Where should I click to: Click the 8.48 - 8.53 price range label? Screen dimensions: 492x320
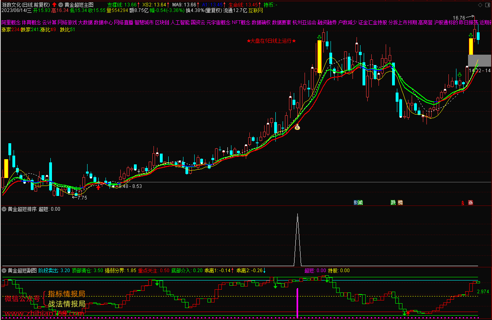130,186
